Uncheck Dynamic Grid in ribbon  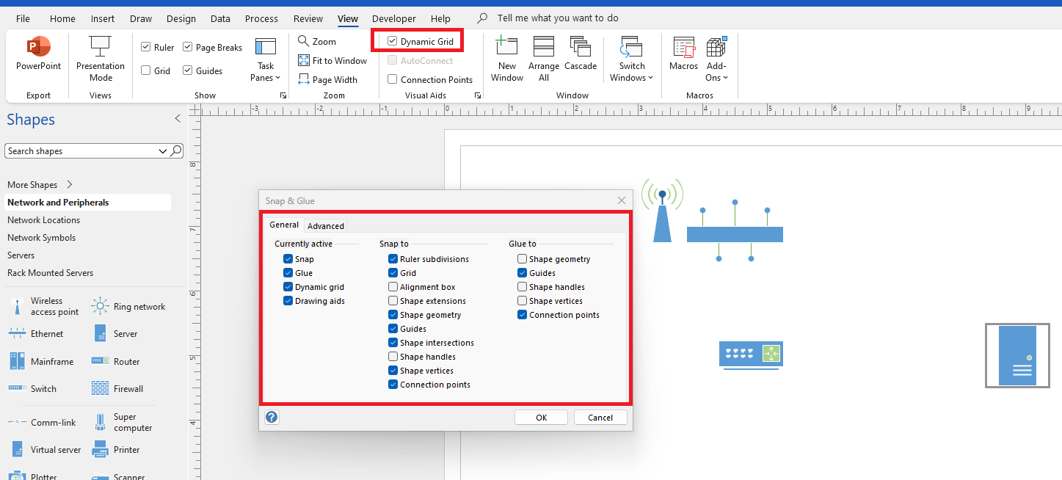coord(393,41)
